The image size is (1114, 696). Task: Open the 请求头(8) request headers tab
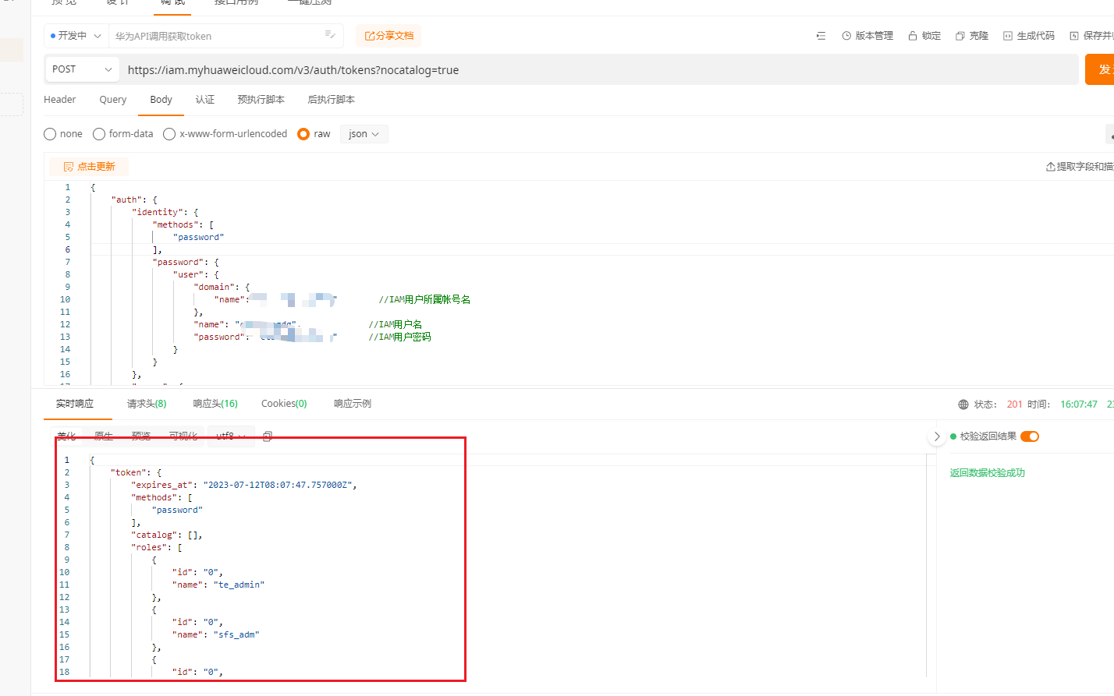[x=147, y=404]
